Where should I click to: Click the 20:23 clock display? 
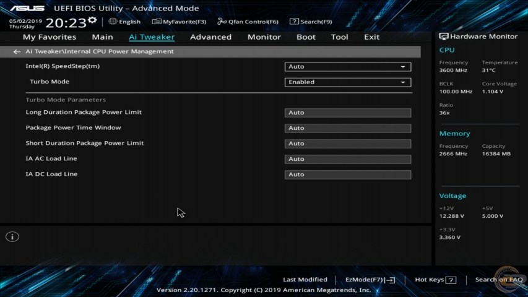coord(66,23)
